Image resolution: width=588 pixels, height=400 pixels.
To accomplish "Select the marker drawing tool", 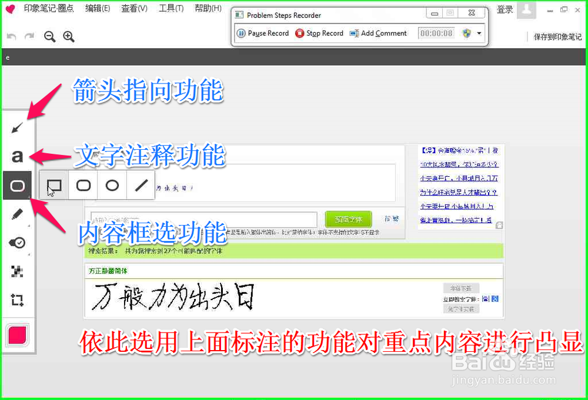I will (17, 214).
